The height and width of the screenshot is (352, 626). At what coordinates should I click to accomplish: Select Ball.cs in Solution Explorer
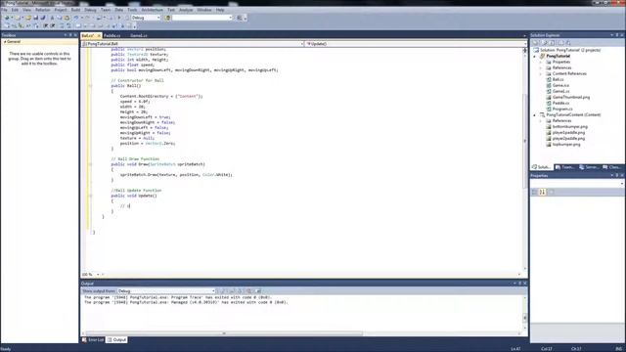tap(559, 79)
